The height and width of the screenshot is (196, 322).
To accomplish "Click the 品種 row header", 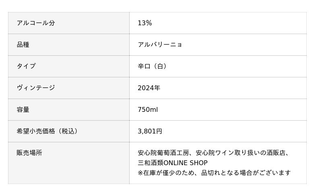I will 23,45.
